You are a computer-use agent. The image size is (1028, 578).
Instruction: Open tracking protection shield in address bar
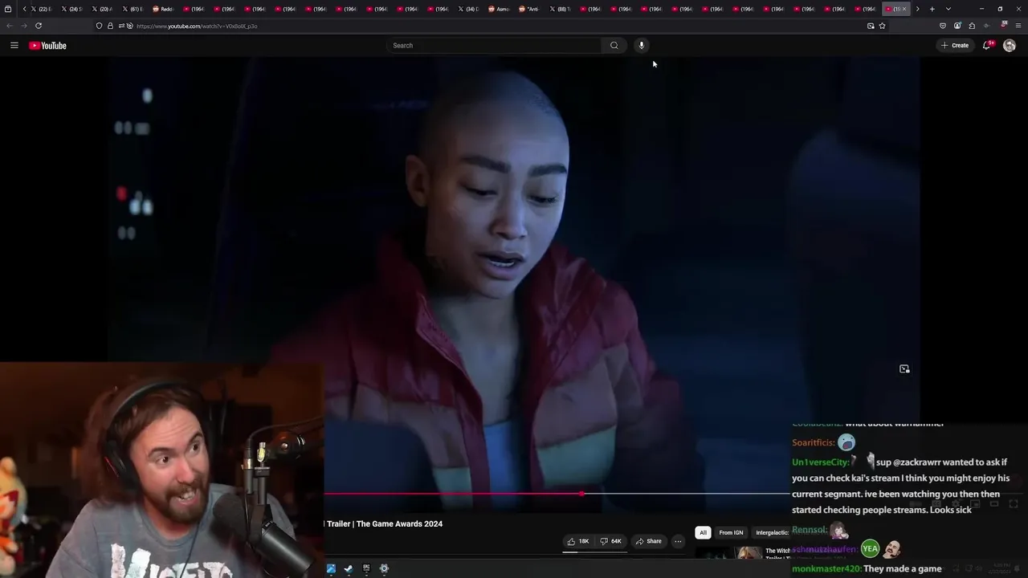(99, 26)
